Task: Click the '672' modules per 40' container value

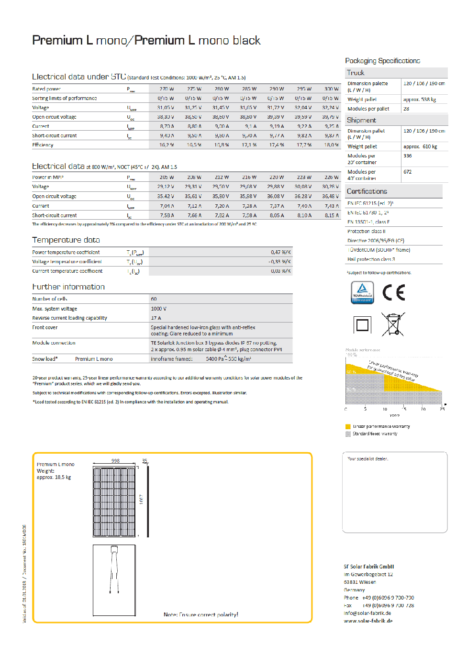Action: [x=408, y=172]
